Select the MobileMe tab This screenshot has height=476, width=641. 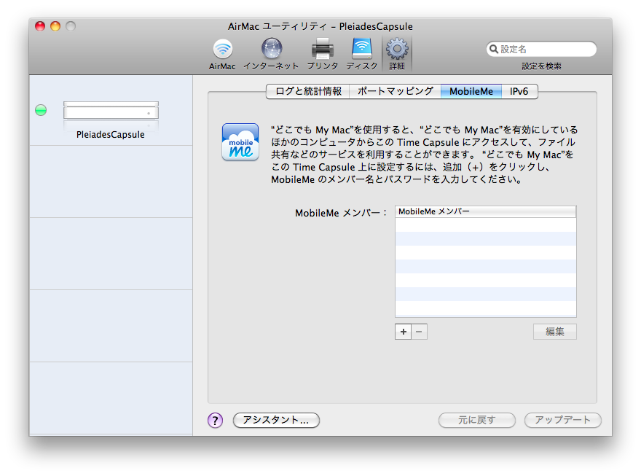471,91
